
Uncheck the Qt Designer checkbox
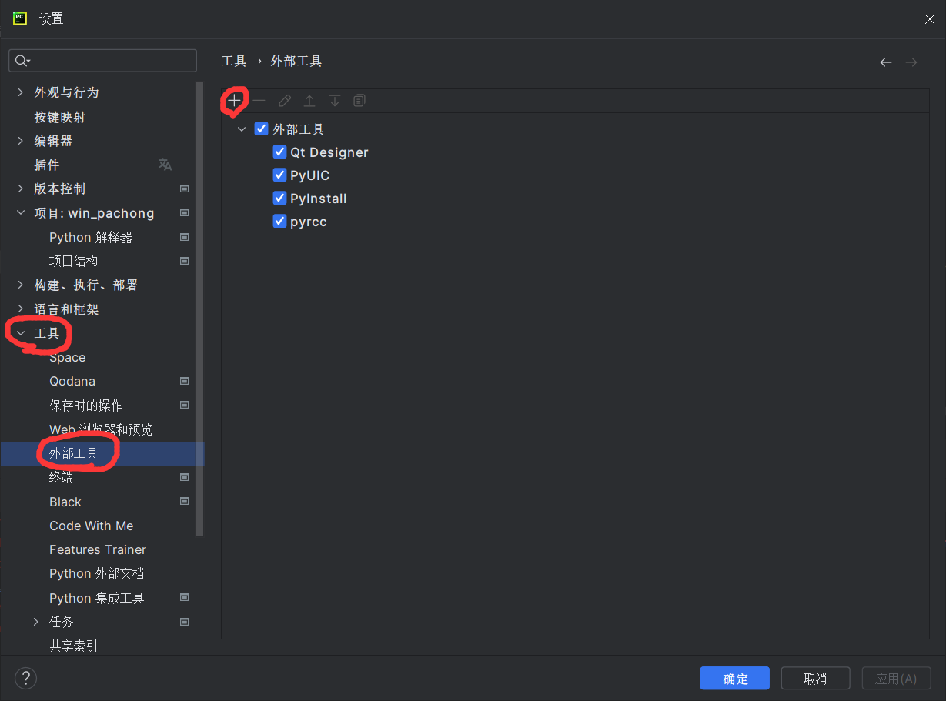tap(280, 152)
